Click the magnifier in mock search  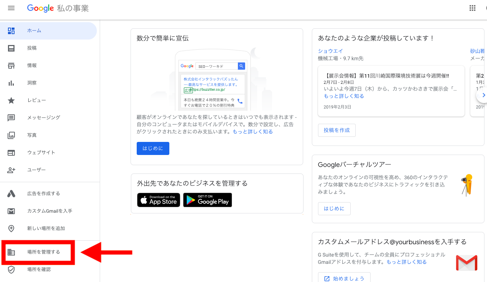(x=242, y=66)
